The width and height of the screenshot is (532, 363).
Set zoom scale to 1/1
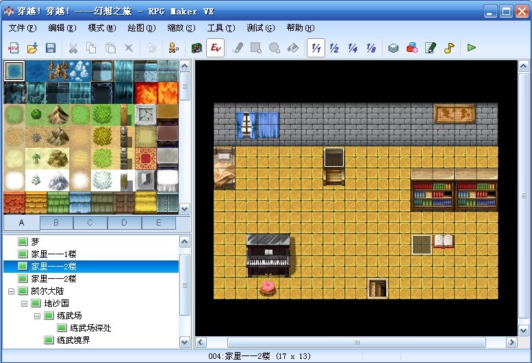pyautogui.click(x=316, y=48)
